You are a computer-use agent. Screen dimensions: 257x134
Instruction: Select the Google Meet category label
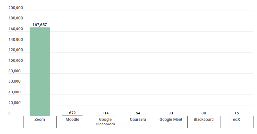[171, 120]
